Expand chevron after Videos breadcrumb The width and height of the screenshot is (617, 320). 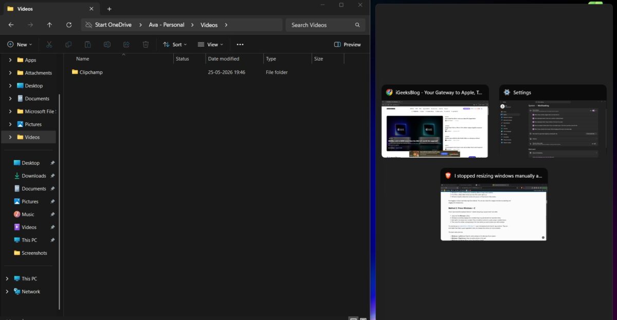(226, 25)
